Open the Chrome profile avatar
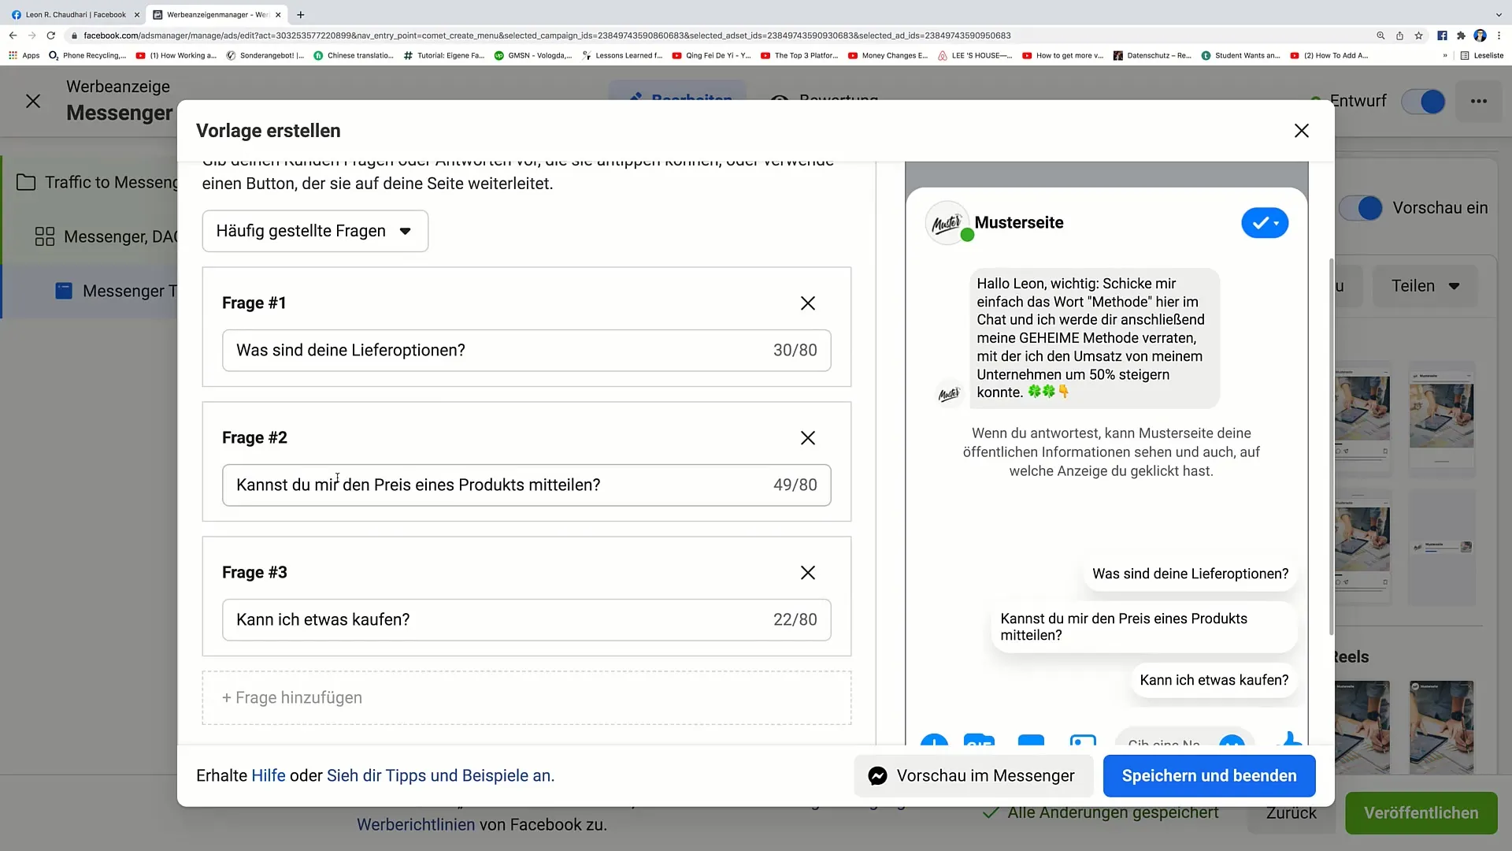The width and height of the screenshot is (1512, 851). 1480,35
